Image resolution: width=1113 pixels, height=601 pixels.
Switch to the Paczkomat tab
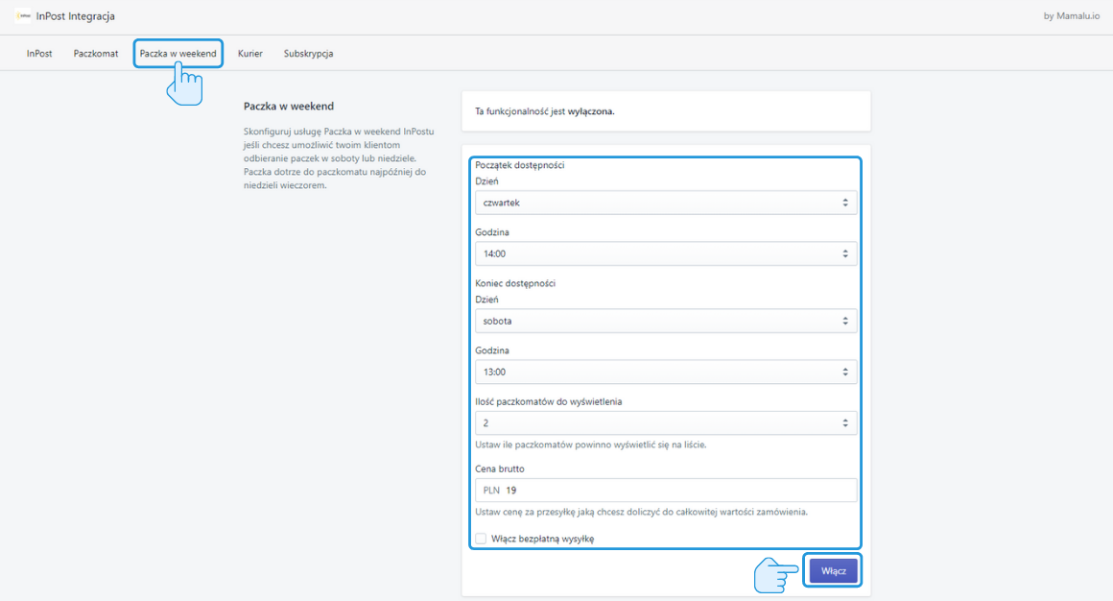(x=96, y=53)
